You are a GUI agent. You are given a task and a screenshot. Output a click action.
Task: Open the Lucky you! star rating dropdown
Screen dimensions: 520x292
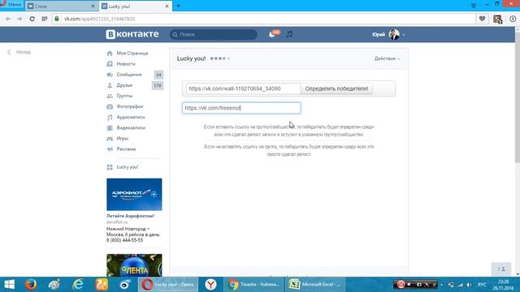pos(219,58)
